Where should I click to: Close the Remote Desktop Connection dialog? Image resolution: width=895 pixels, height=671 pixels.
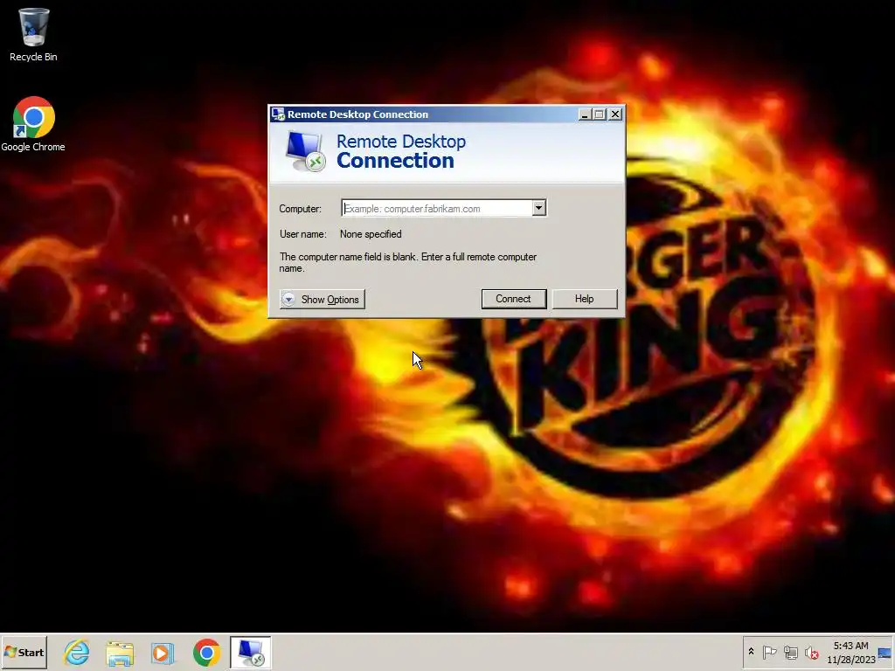tap(615, 114)
